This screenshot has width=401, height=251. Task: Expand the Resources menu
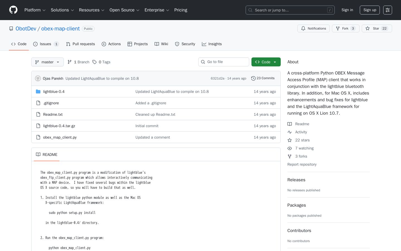coord(92,10)
